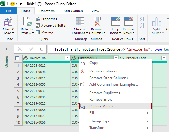This screenshot has height=132, width=169.
Task: Open the Quick Access Toolbar customize dropdown
Action: click(x=20, y=4)
